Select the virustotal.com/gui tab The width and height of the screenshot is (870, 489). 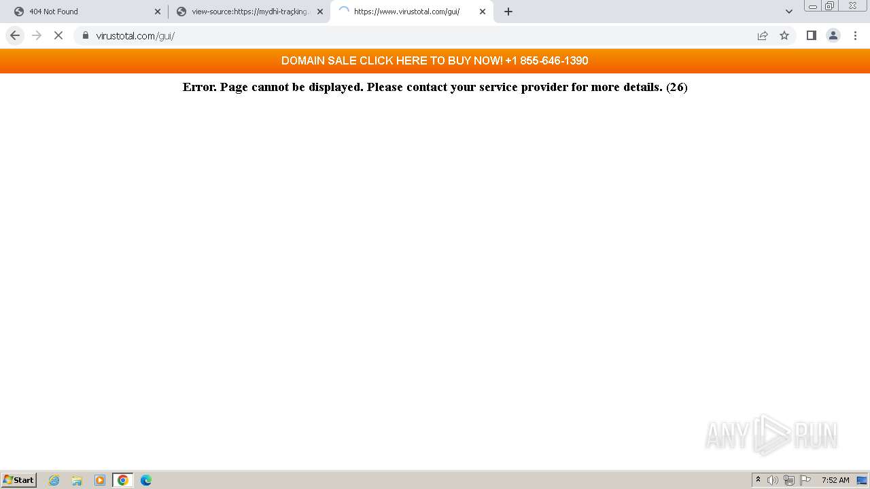coord(411,12)
